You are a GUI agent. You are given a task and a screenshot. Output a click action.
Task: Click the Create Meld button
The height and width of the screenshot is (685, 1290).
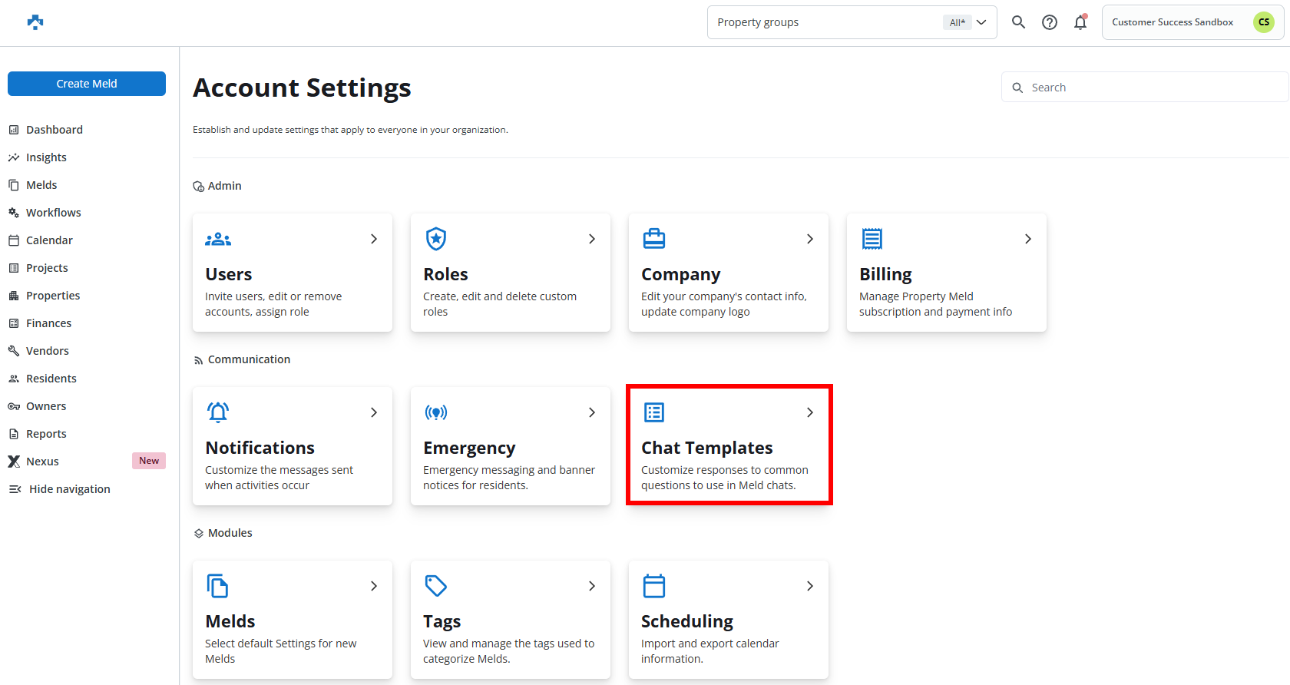point(87,84)
